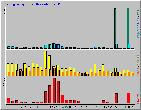
Task: Click the day label 27
Action: [116, 107]
